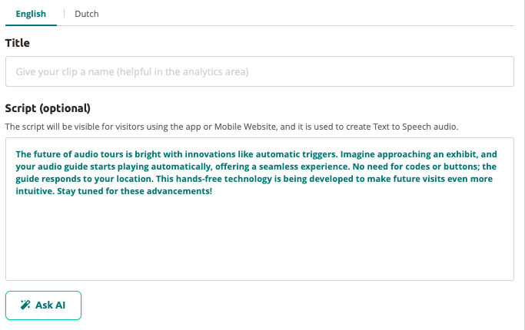Select the English language tab

pyautogui.click(x=31, y=14)
